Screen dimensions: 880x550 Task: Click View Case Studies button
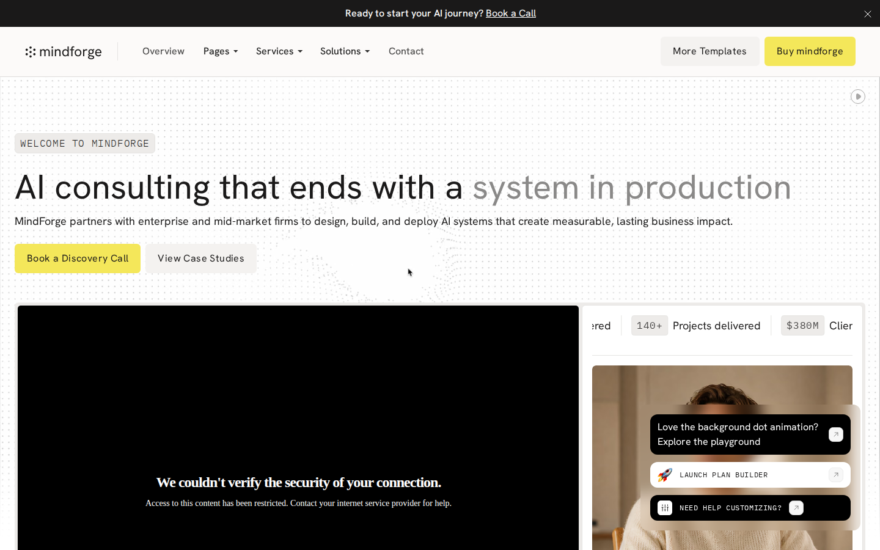201,258
